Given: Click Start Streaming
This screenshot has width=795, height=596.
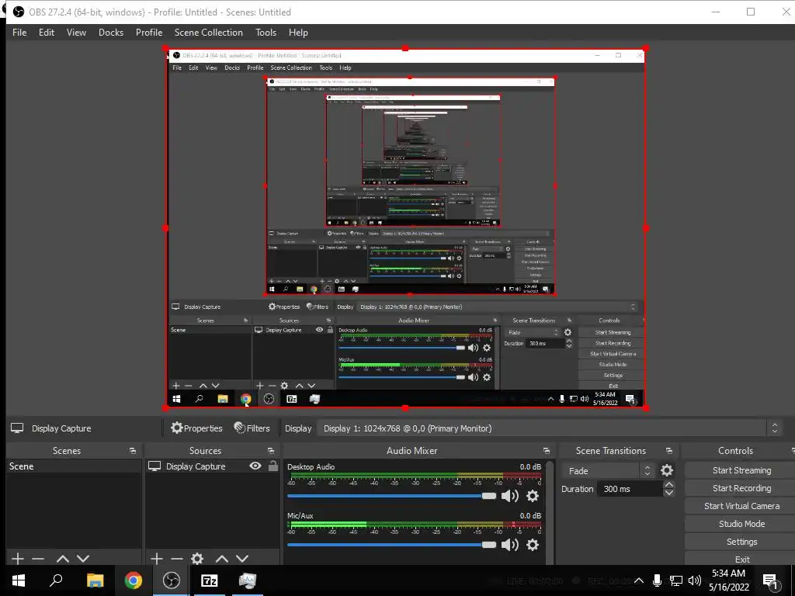Looking at the screenshot, I should 741,470.
